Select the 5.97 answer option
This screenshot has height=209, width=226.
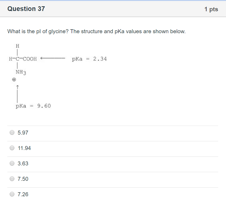tap(12, 132)
